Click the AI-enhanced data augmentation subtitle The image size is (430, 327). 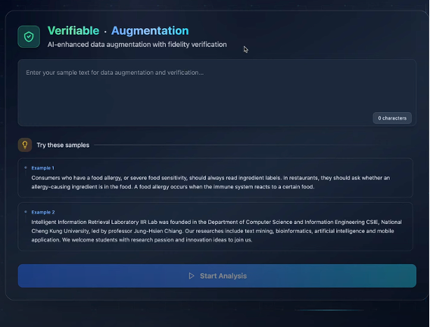(x=137, y=45)
